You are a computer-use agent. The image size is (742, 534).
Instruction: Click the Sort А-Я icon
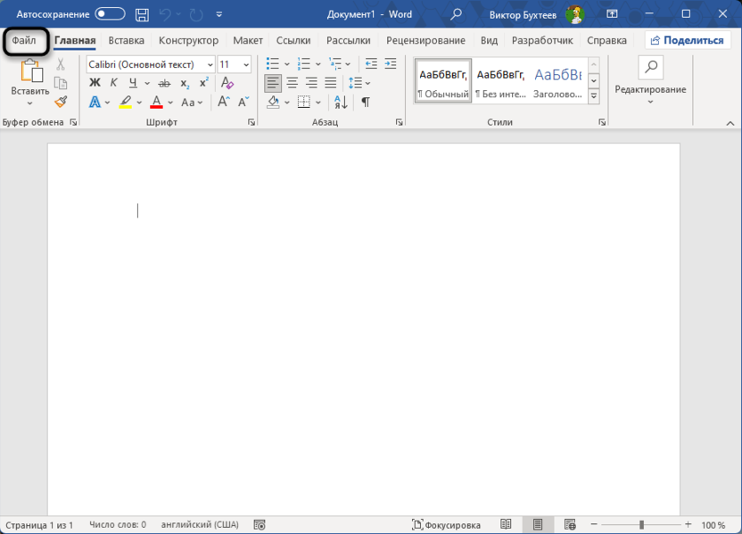click(x=342, y=103)
